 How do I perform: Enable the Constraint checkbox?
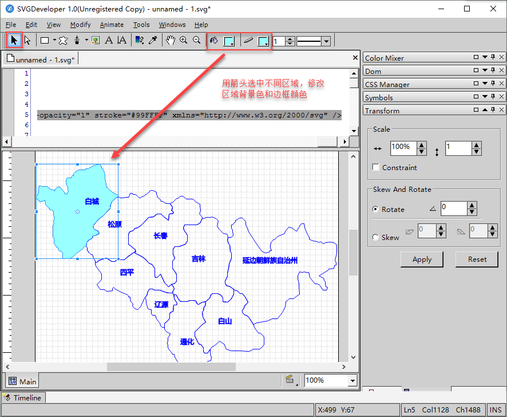click(x=376, y=167)
